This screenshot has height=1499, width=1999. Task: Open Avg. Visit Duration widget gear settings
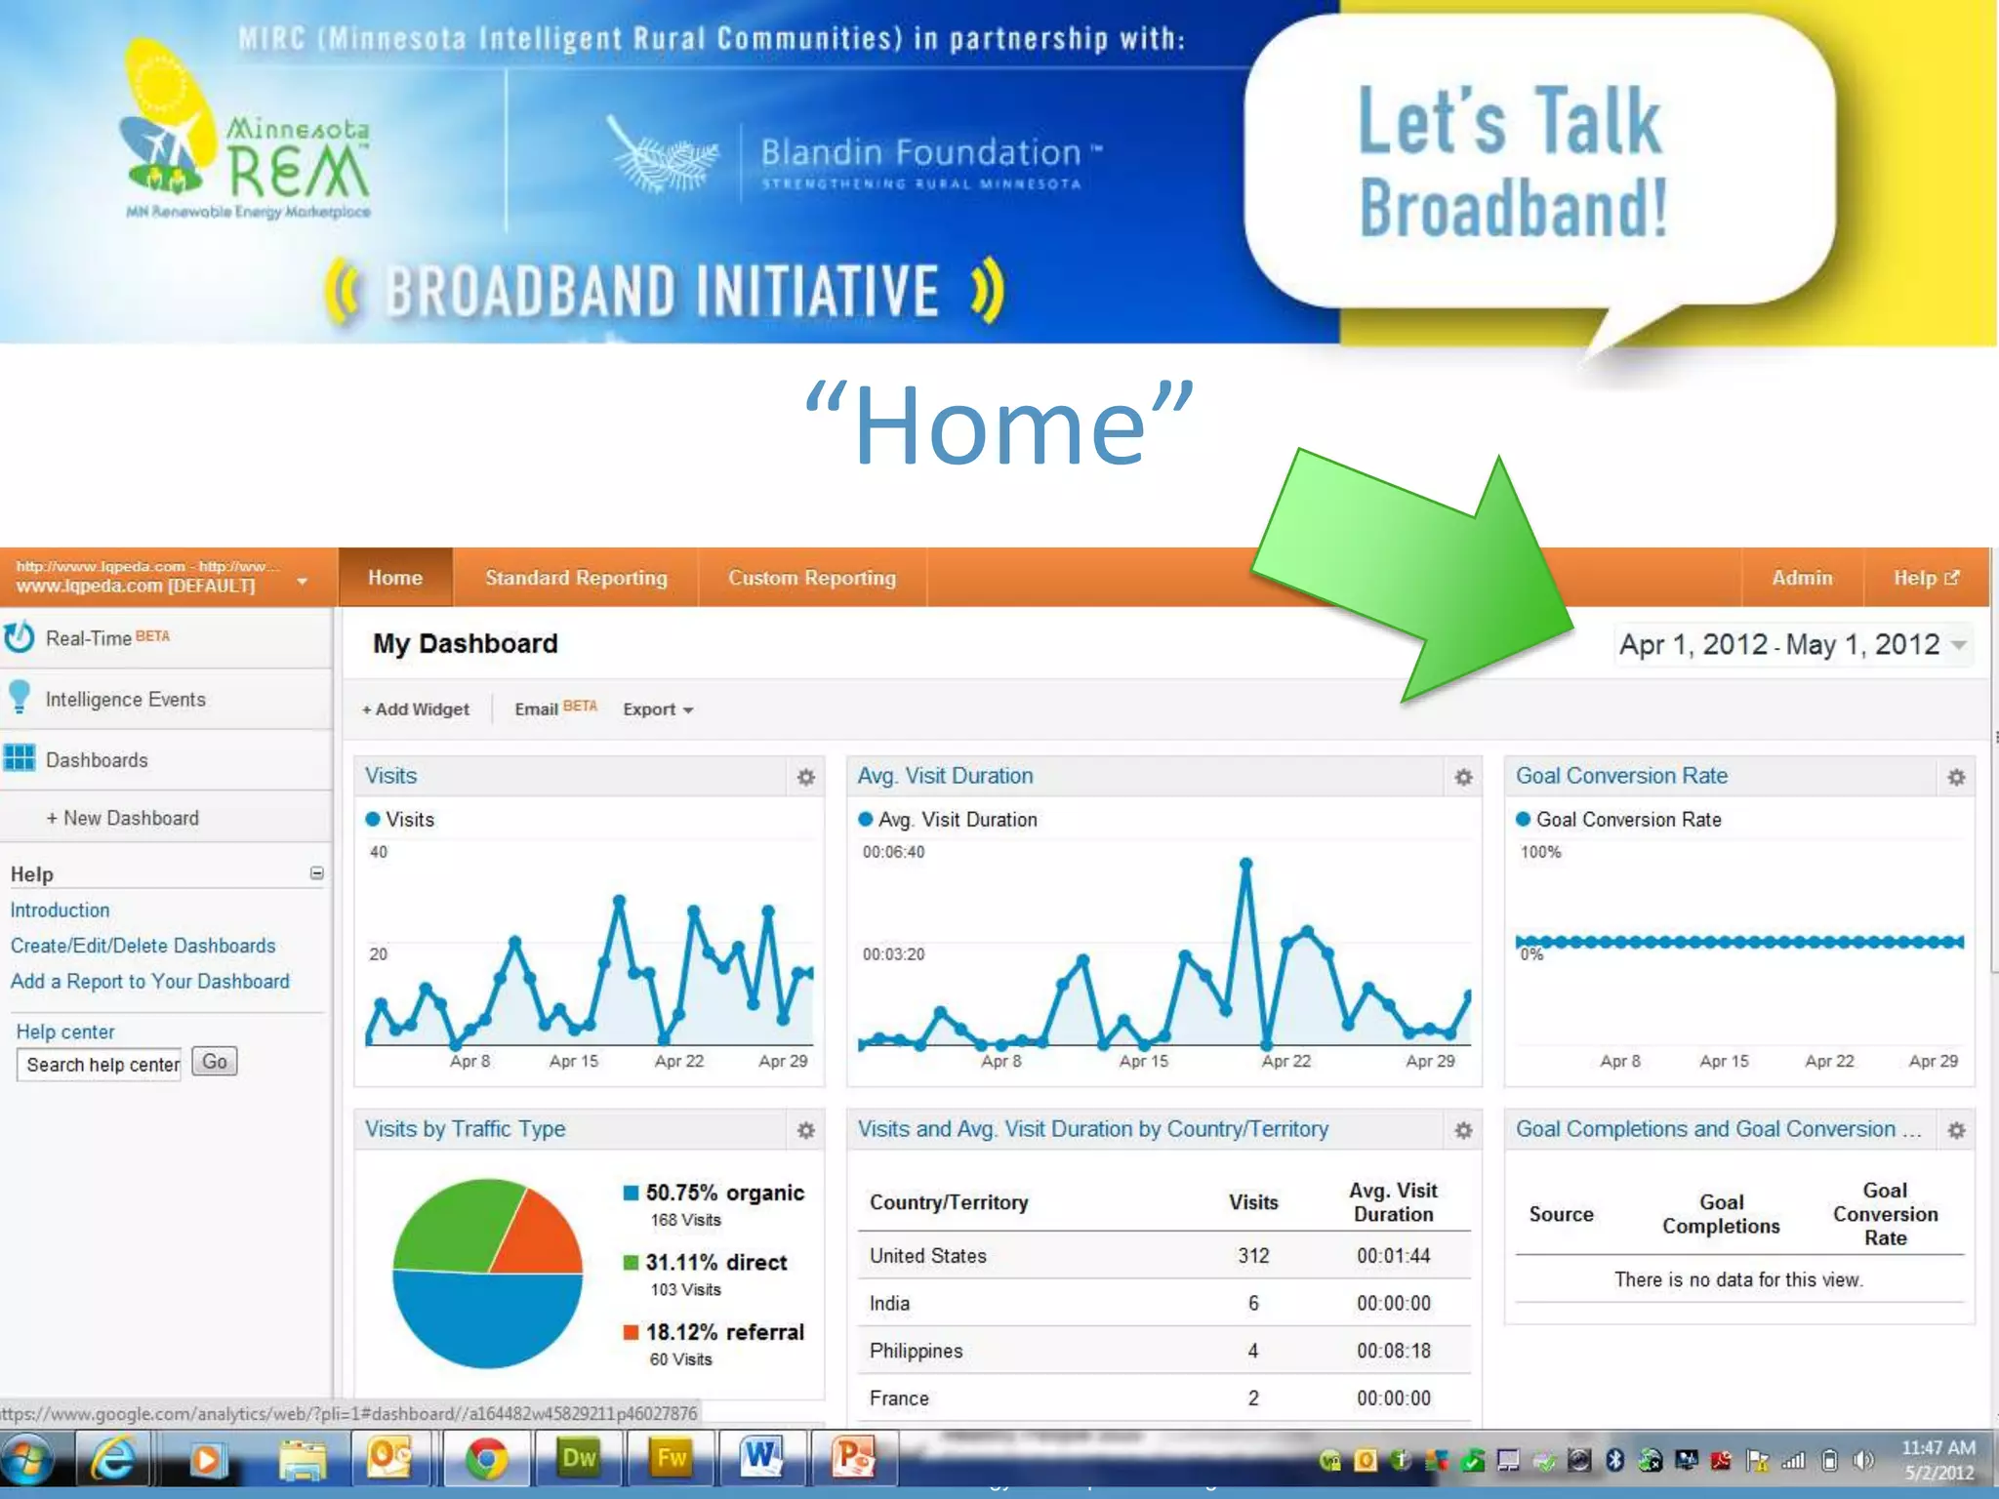point(1463,777)
